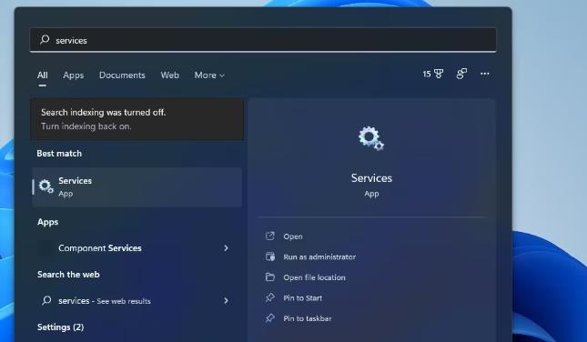Click the large Services gears icon in preview pane
Viewport: 587px width, 342px height.
click(x=371, y=138)
